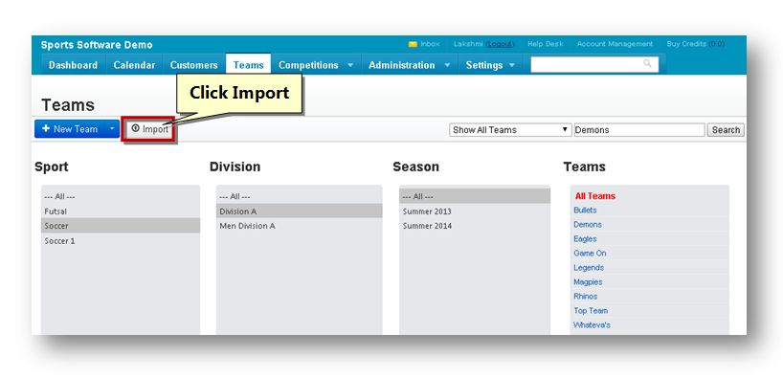Click the team search field containing Demons
Viewport: 783px width, 378px height.
(x=639, y=130)
